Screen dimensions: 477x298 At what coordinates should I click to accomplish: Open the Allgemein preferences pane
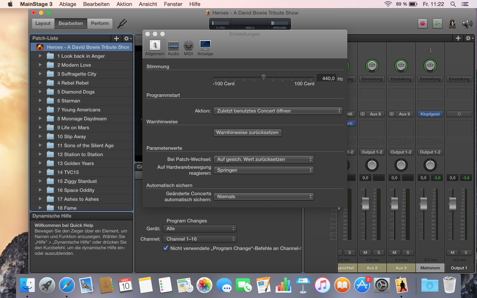155,48
